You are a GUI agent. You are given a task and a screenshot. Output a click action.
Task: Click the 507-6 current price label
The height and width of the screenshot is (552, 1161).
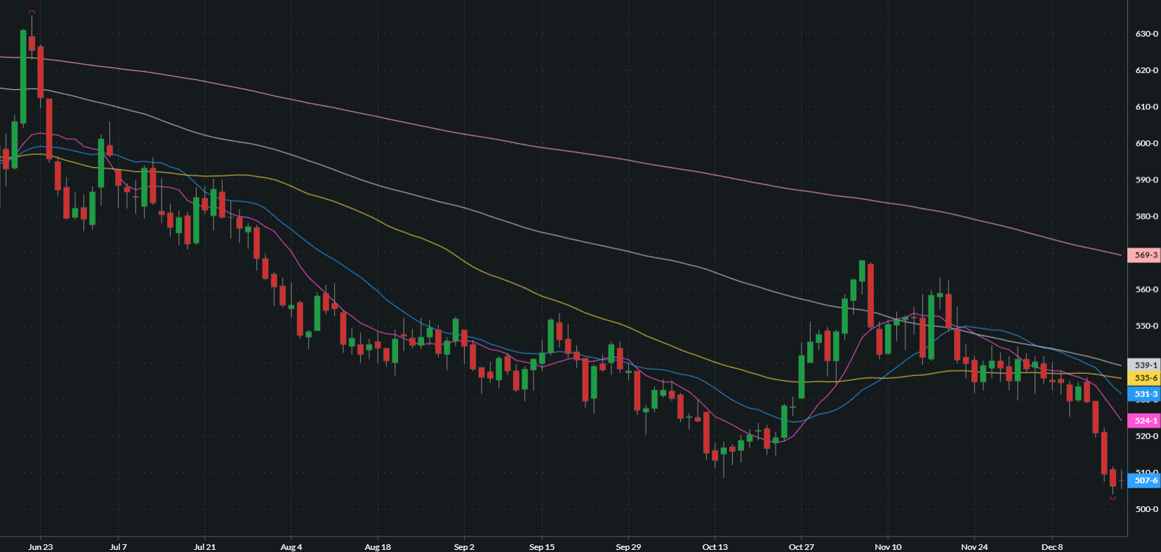(x=1143, y=480)
